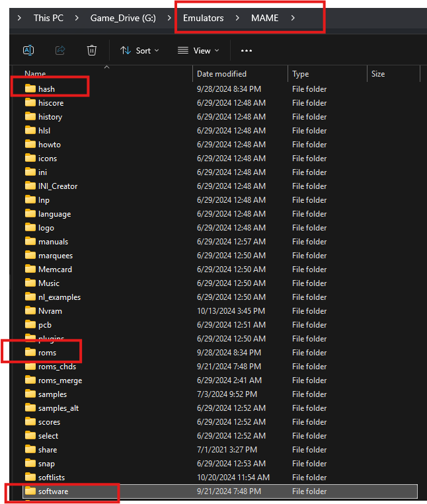Expand the chevron before This PC breadcrumb

point(19,18)
